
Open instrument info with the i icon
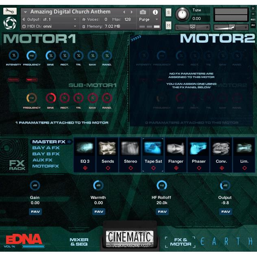(155, 12)
